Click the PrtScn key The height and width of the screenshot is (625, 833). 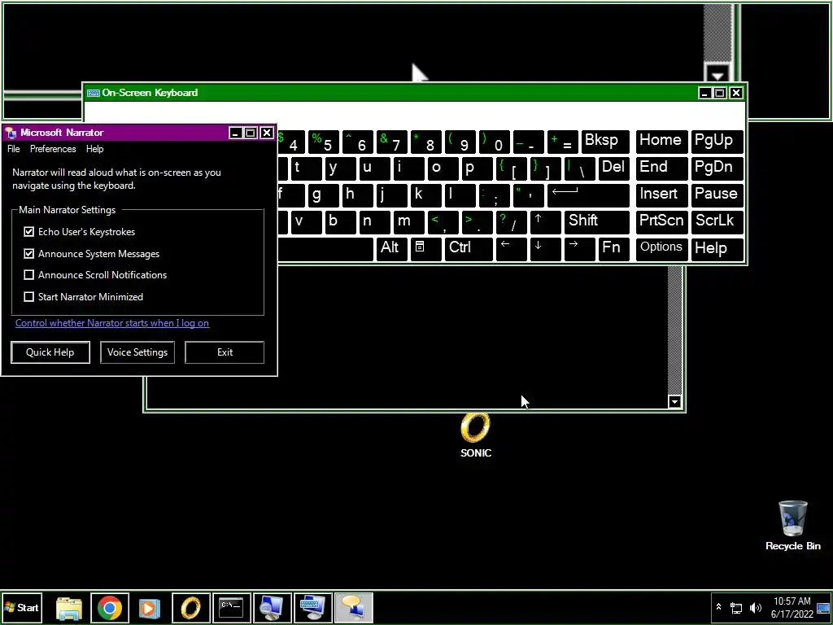662,221
